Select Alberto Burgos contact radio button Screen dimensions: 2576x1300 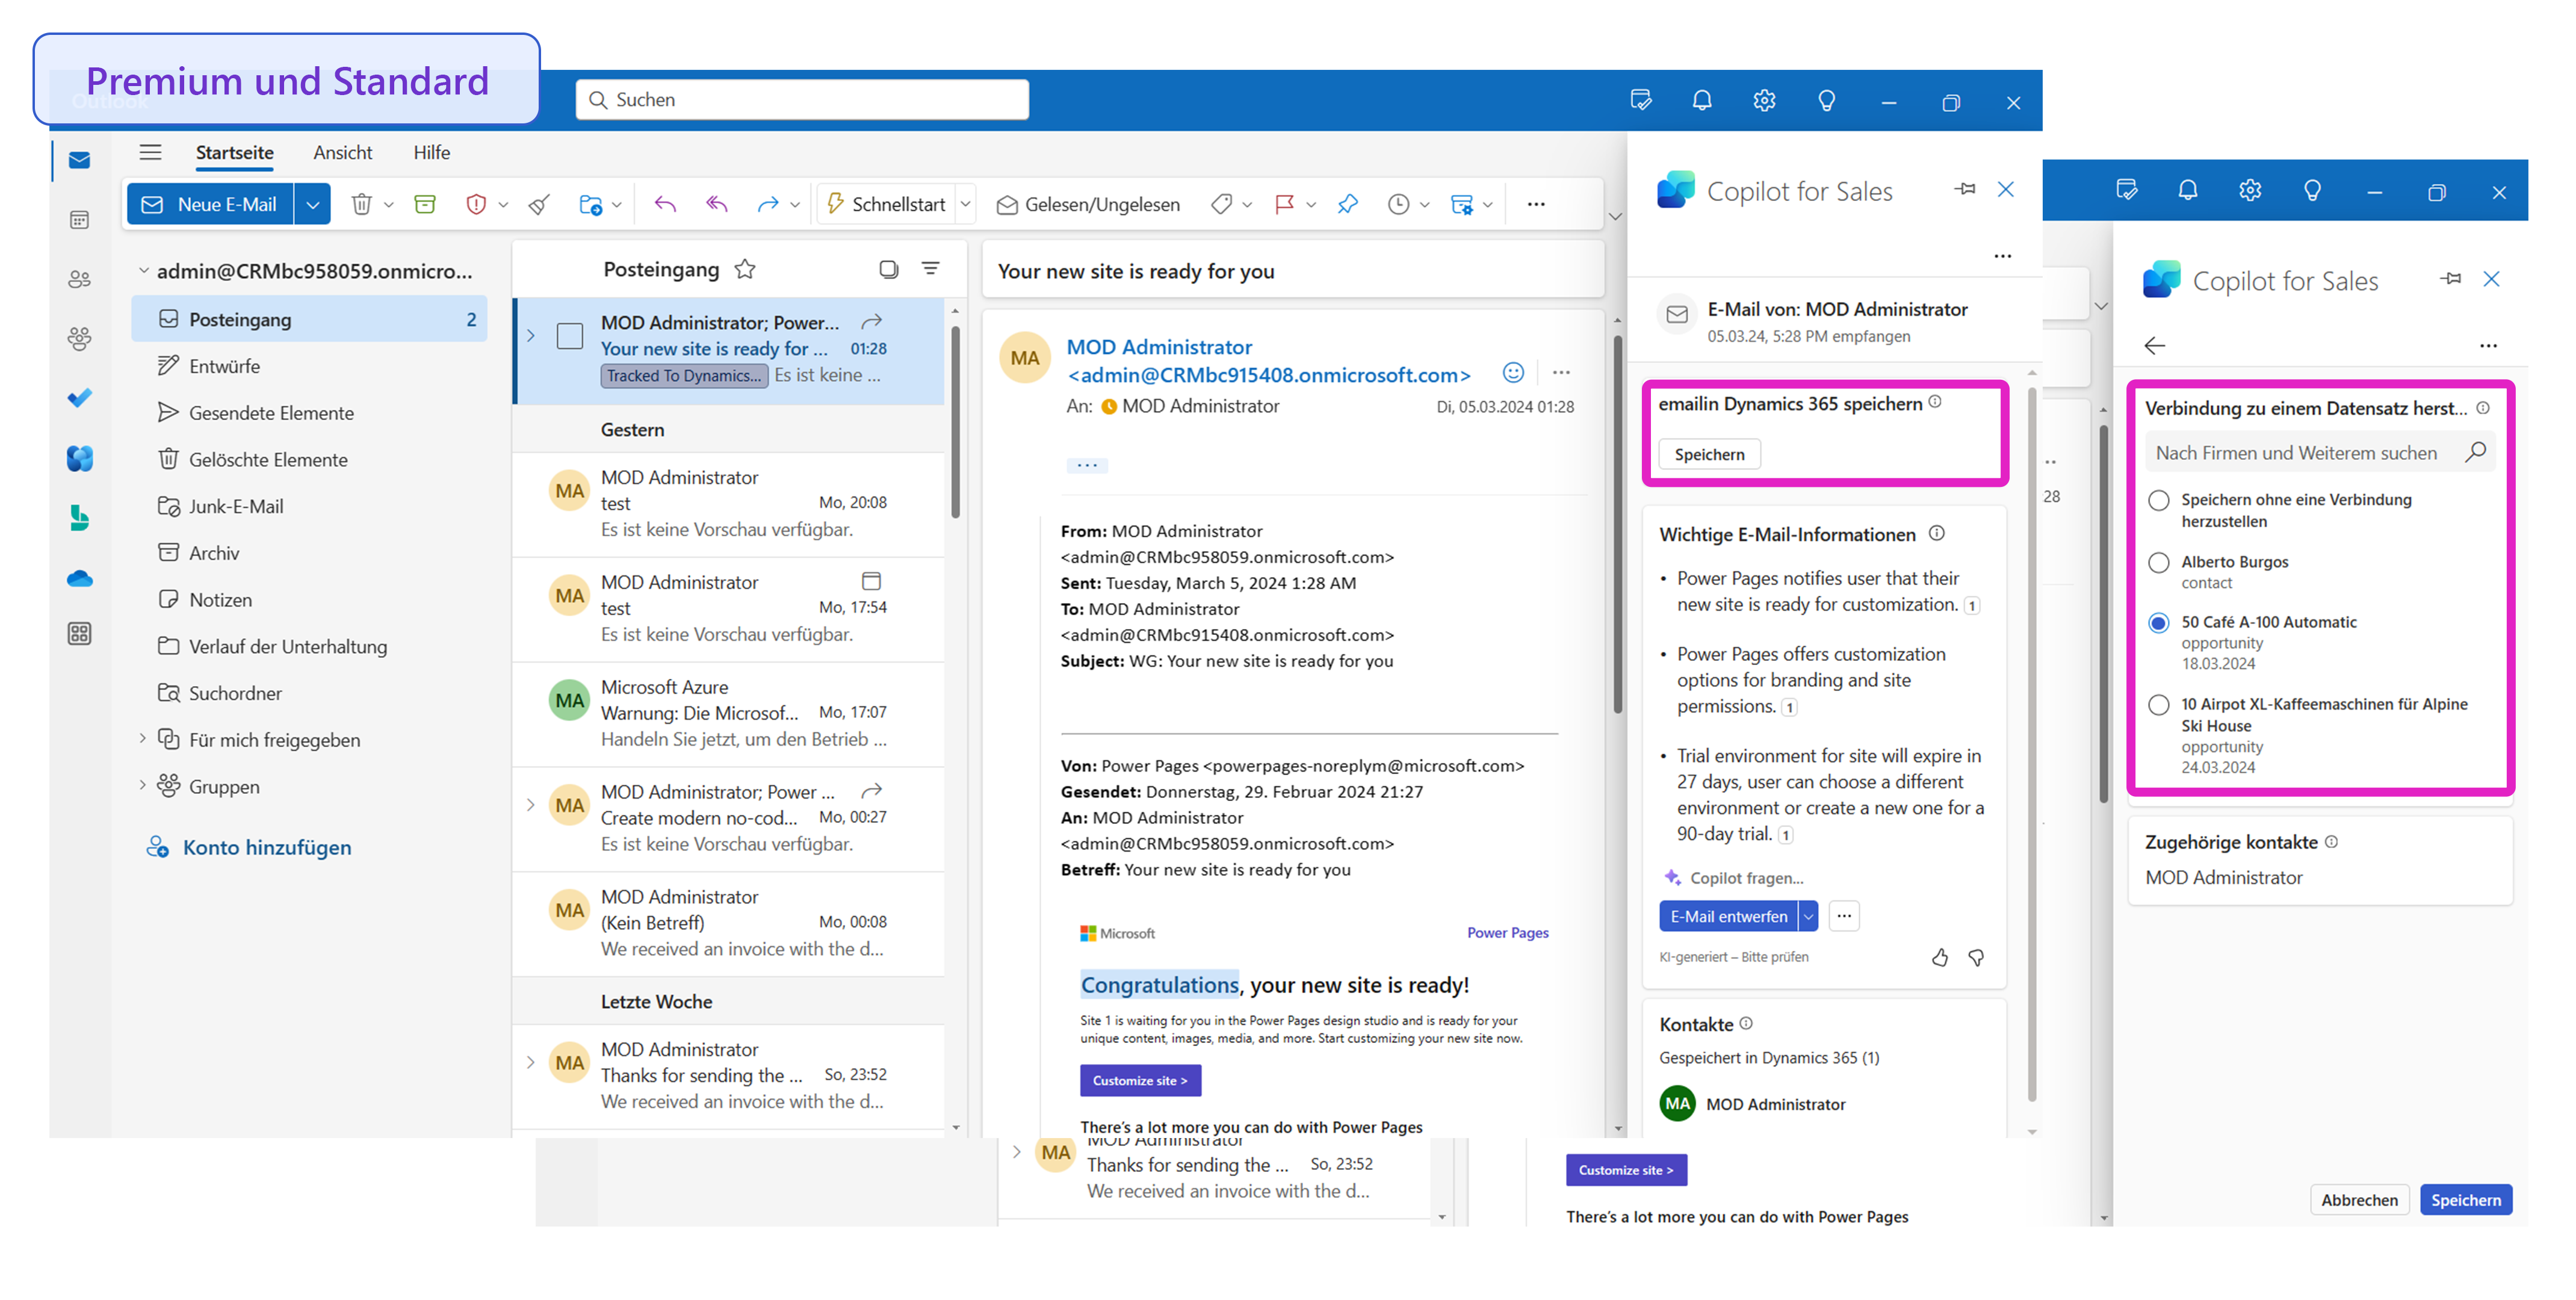click(x=2159, y=562)
